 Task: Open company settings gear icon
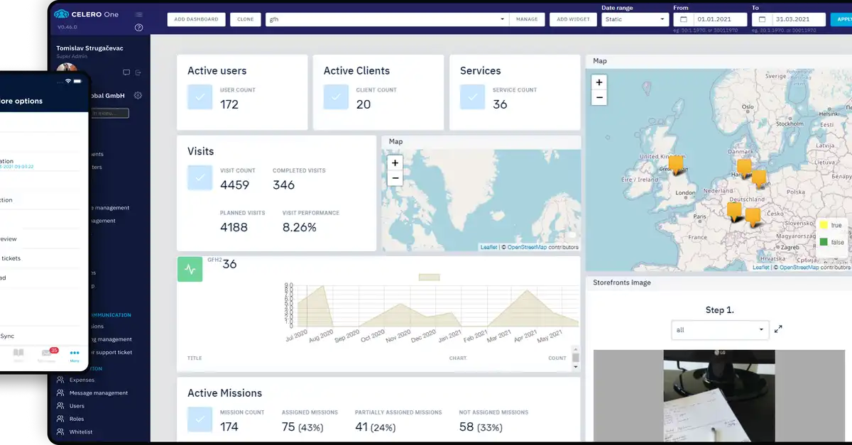tap(138, 96)
